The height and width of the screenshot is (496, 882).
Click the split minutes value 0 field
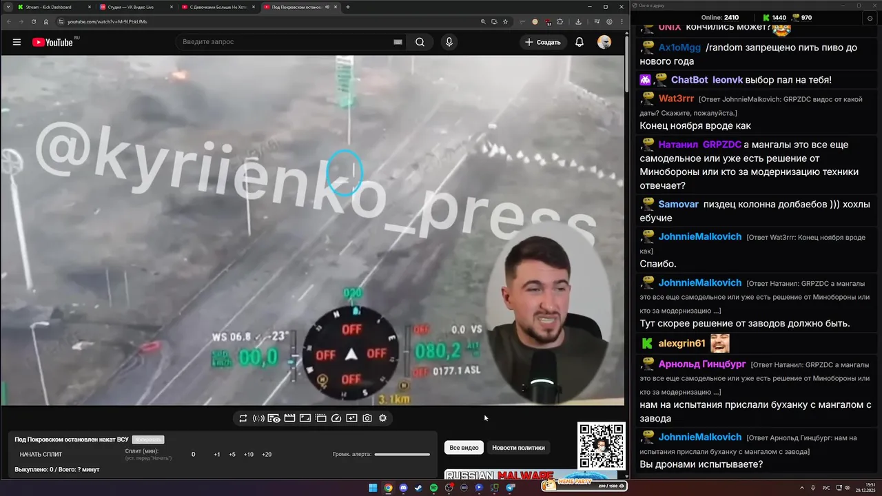point(194,455)
